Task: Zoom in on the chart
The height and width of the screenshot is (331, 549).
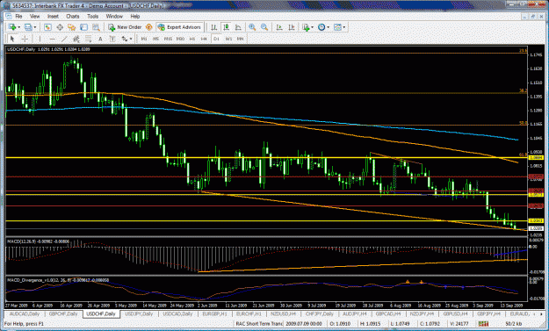Action: (252, 27)
